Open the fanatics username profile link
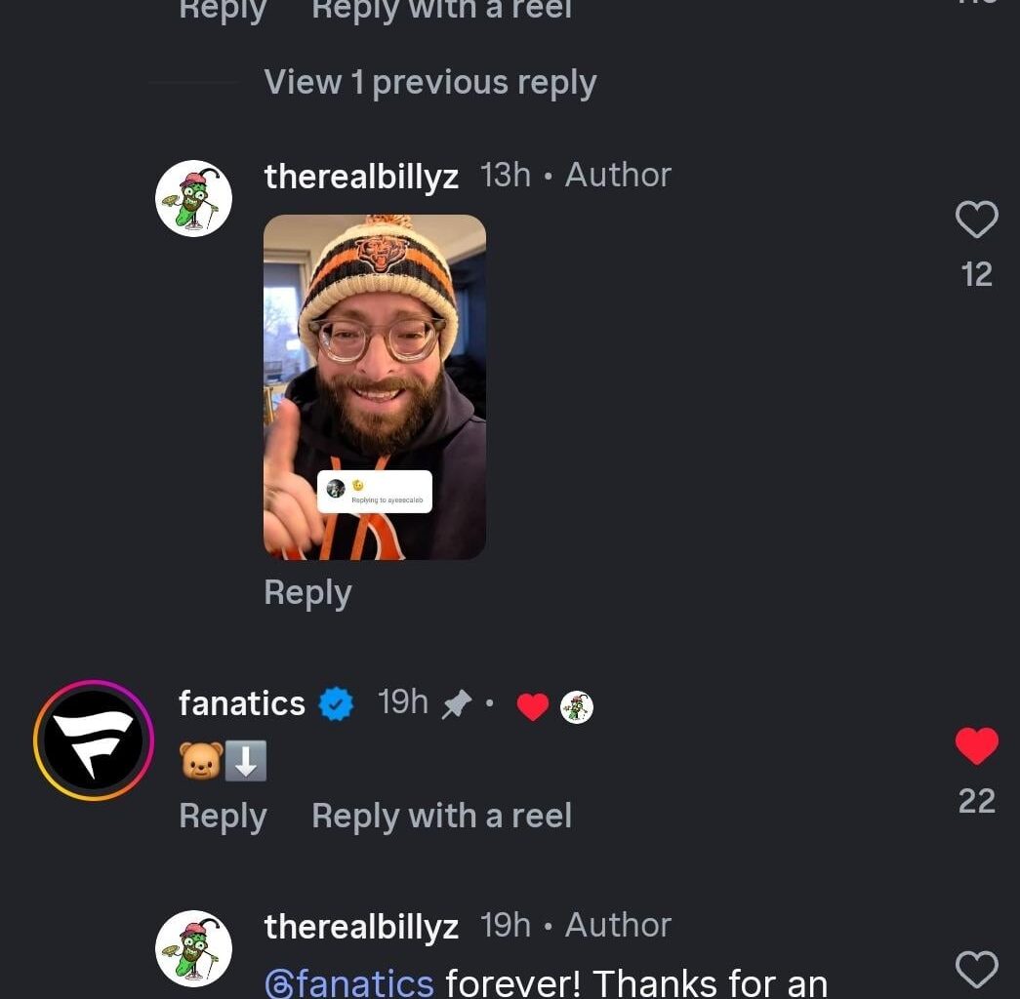This screenshot has width=1020, height=999. coord(242,703)
